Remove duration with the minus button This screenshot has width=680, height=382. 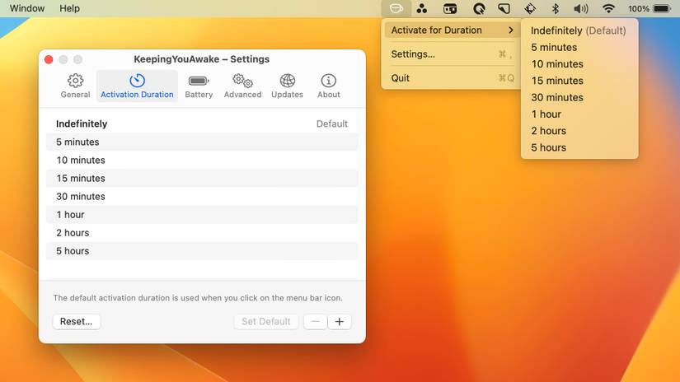[316, 321]
